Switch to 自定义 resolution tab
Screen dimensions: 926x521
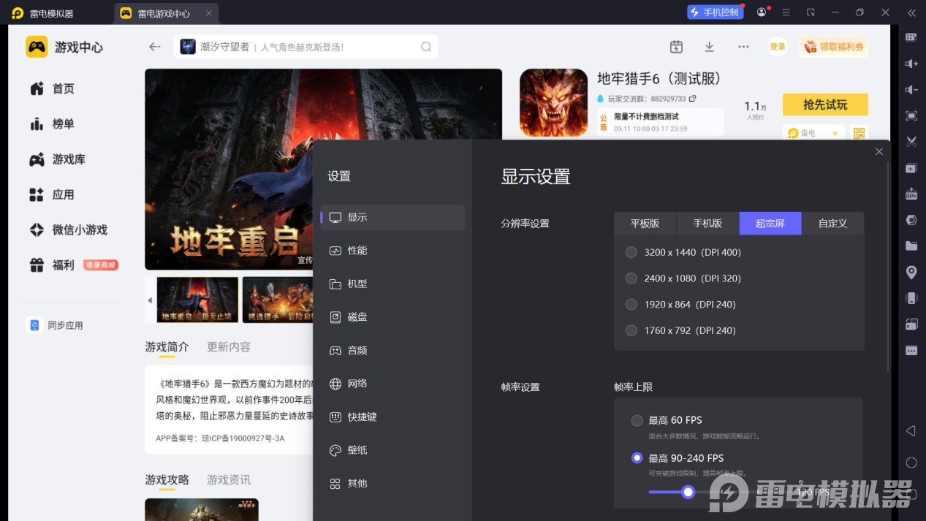click(x=832, y=224)
